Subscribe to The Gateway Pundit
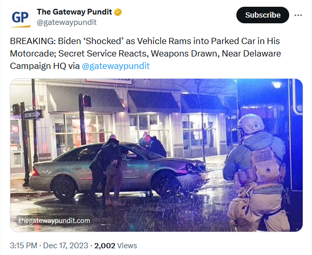 click(263, 15)
